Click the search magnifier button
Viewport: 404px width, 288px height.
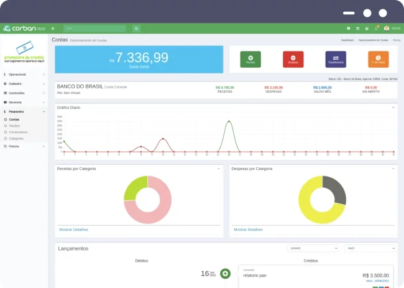point(136,29)
